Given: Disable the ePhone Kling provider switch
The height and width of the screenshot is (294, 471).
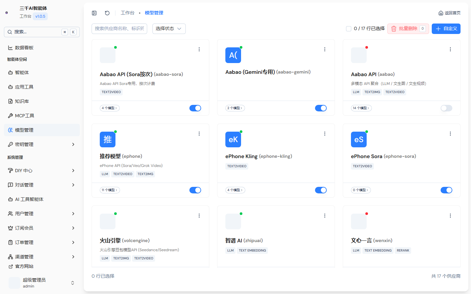Looking at the screenshot, I should click(321, 190).
